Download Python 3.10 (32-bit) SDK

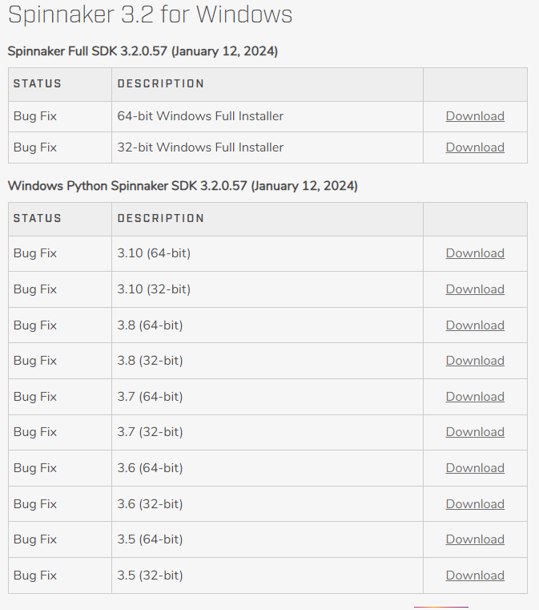pyautogui.click(x=475, y=289)
